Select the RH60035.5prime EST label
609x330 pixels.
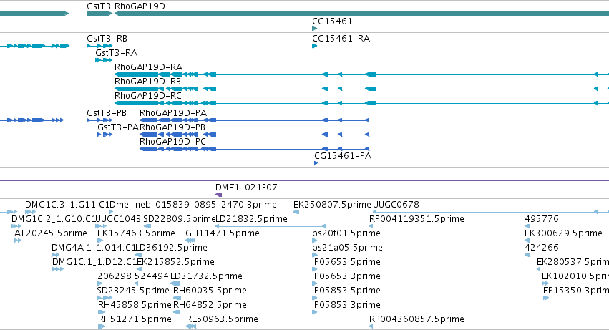click(x=210, y=291)
